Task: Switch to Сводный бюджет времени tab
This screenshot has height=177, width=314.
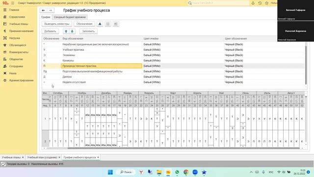Action: [x=70, y=17]
